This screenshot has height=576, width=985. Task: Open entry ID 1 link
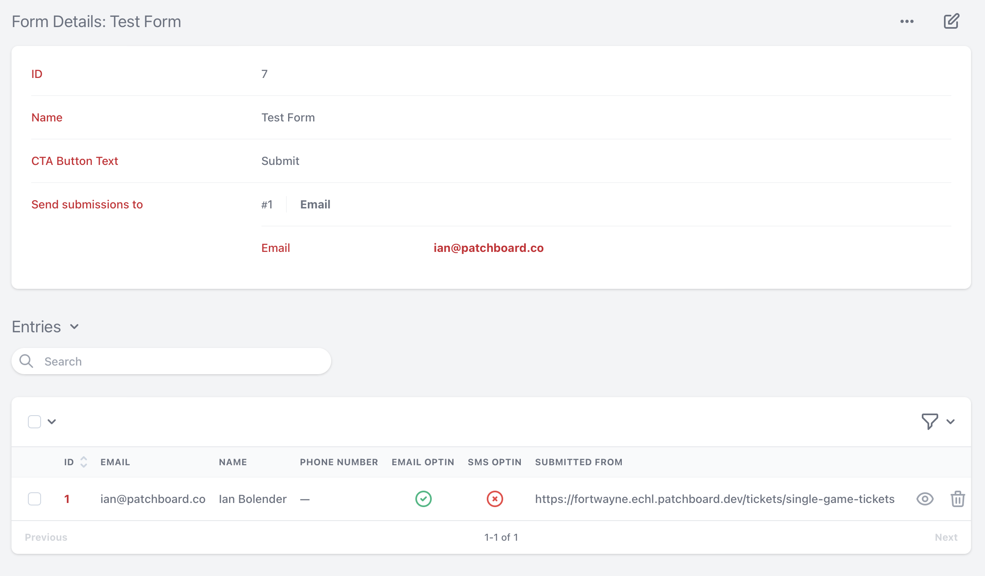67,499
